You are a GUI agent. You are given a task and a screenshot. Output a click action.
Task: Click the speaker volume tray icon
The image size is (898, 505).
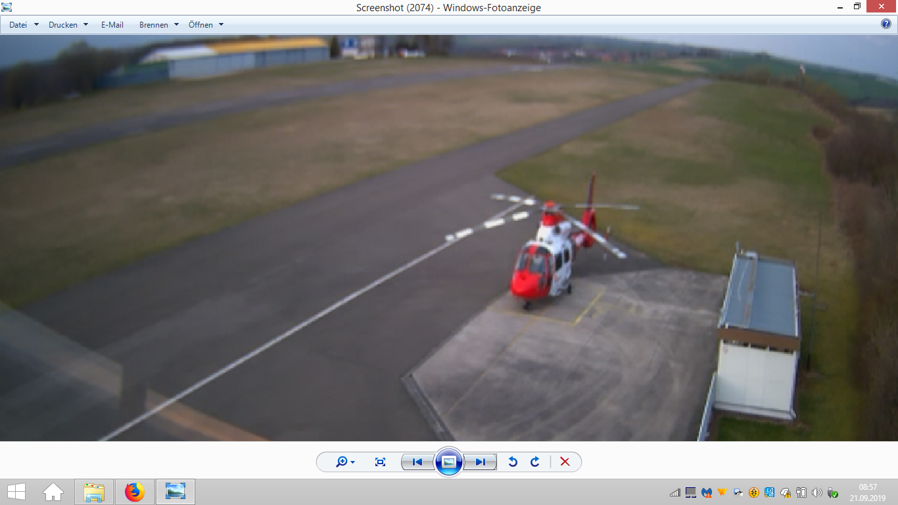pos(817,493)
